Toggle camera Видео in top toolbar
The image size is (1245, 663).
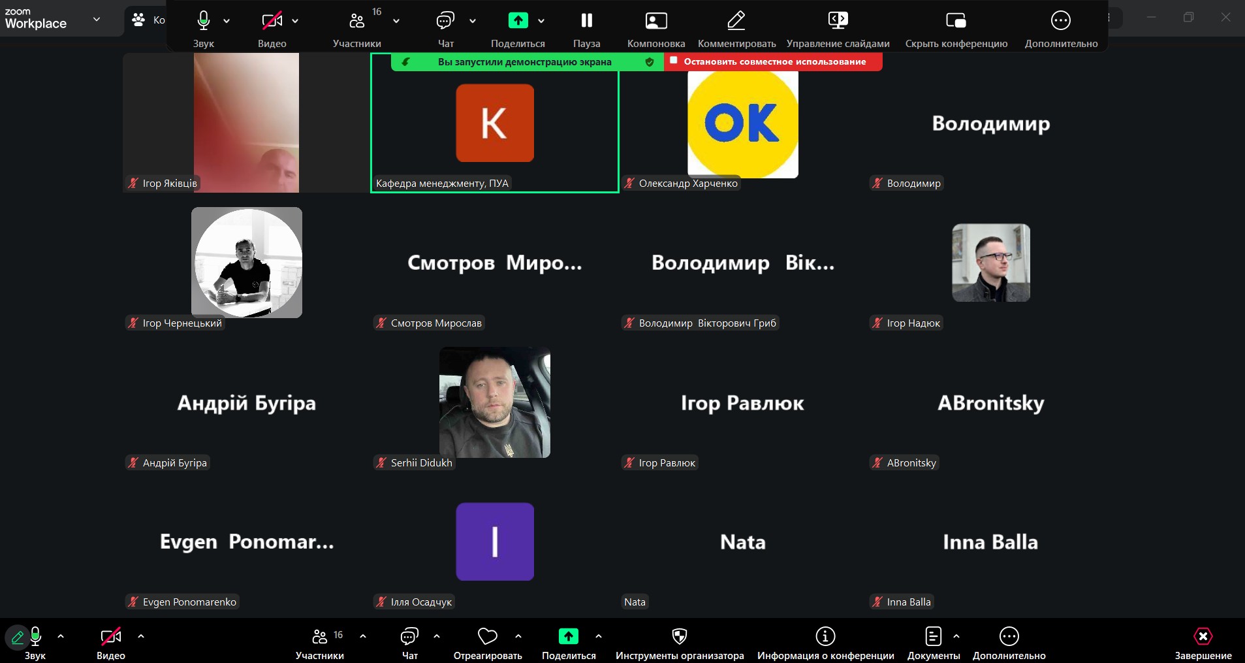click(x=272, y=21)
